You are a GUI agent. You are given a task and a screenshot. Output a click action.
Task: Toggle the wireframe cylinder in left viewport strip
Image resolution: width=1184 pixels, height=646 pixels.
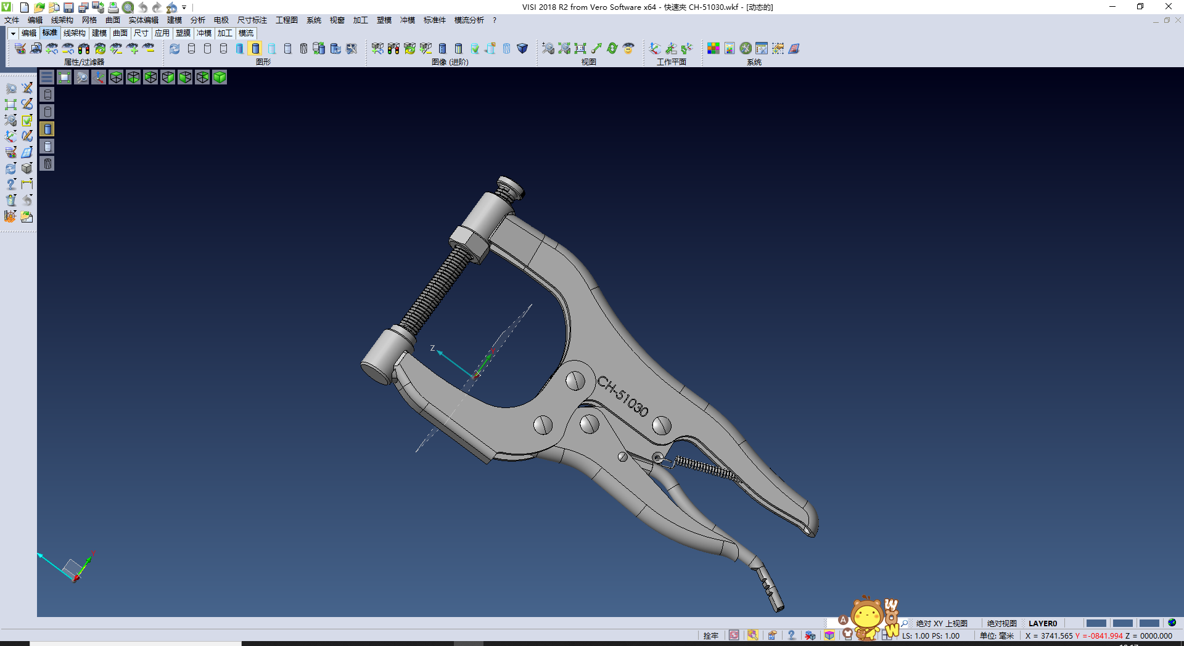pos(47,94)
